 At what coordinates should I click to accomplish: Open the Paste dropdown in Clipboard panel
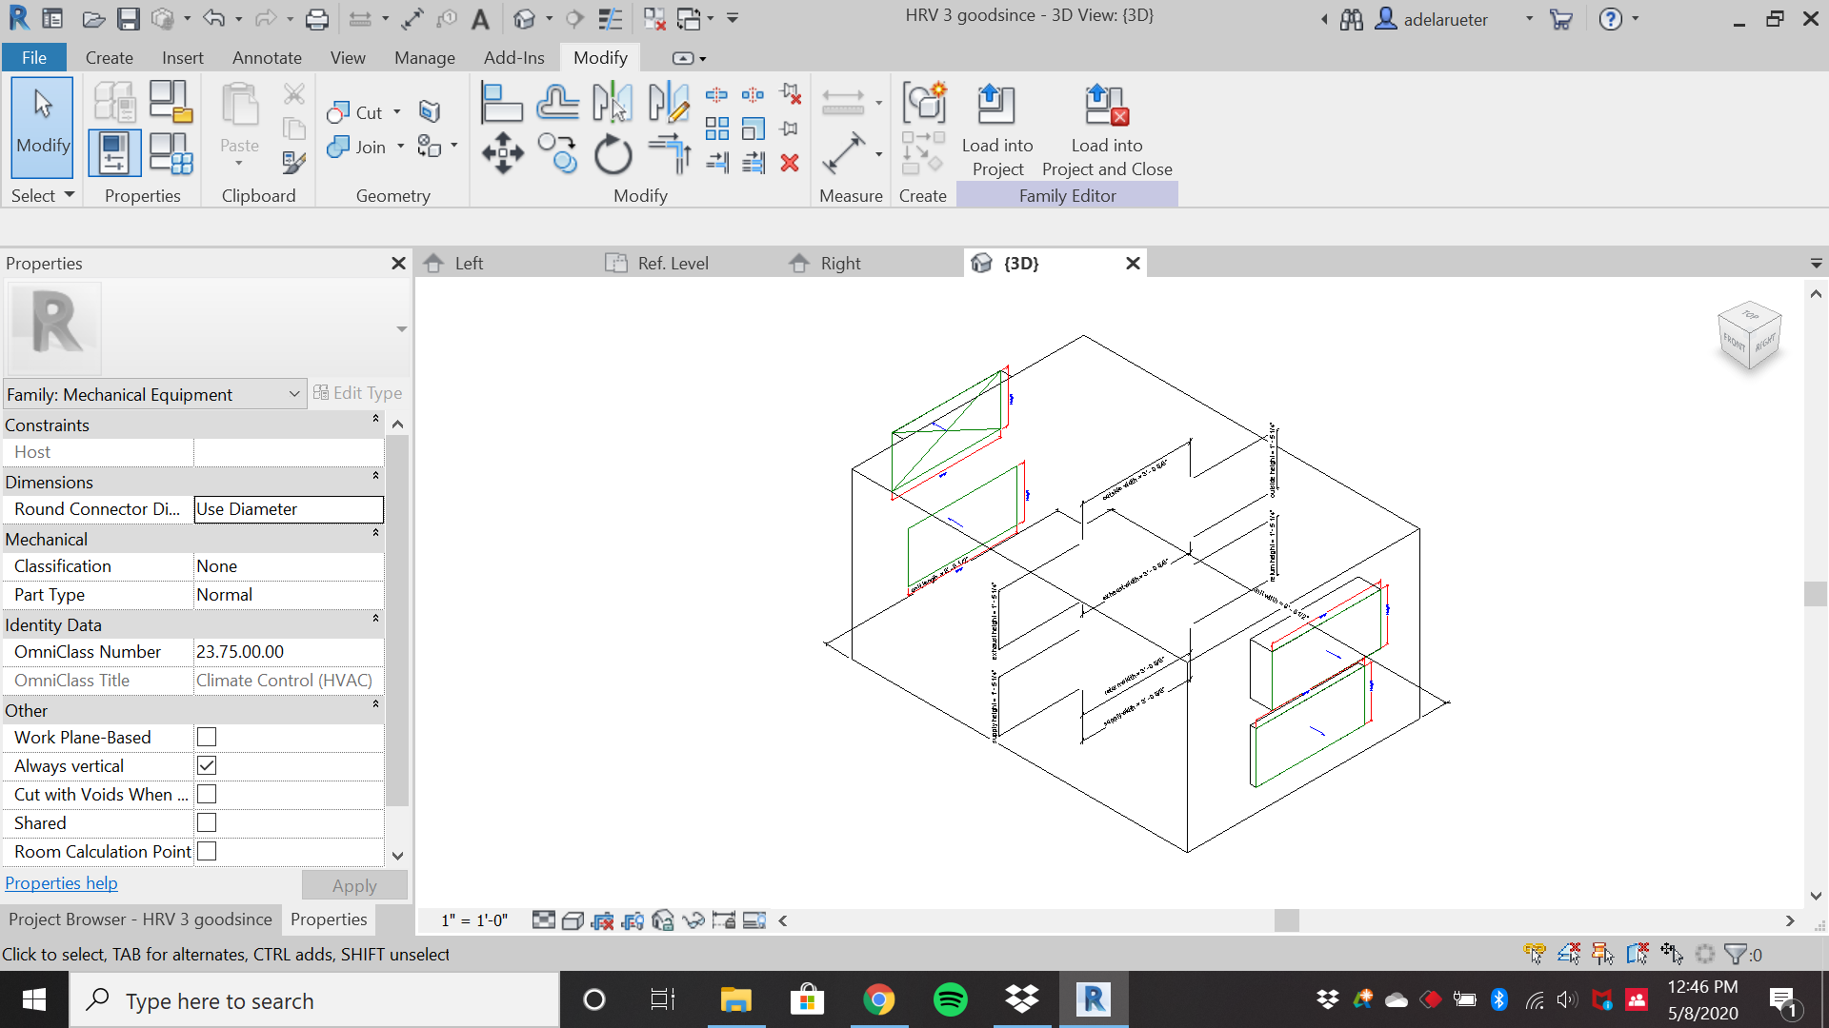pyautogui.click(x=239, y=162)
